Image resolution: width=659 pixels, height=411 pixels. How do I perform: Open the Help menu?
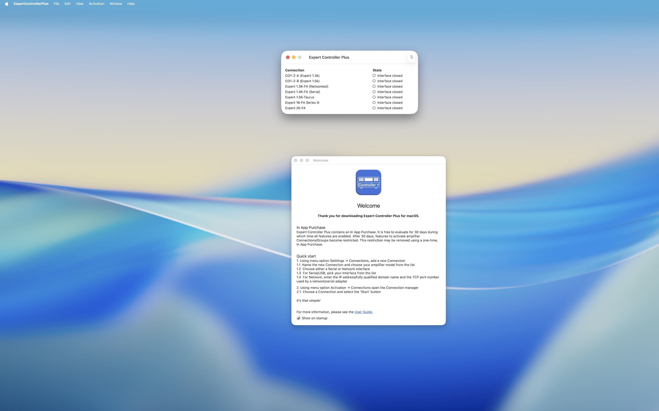point(131,4)
